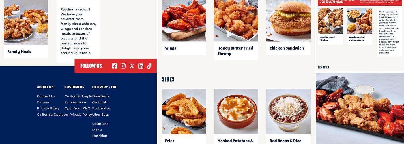The width and height of the screenshot is (404, 144).
Task: View the Hand-Breaded Chicken Meals card
Action: pos(360,26)
